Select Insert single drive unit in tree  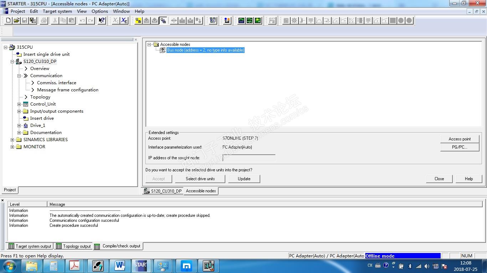click(46, 54)
